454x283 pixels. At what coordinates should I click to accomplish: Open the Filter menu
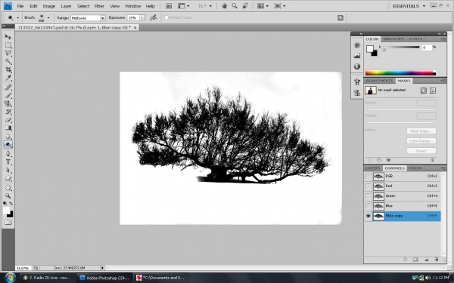tap(99, 6)
